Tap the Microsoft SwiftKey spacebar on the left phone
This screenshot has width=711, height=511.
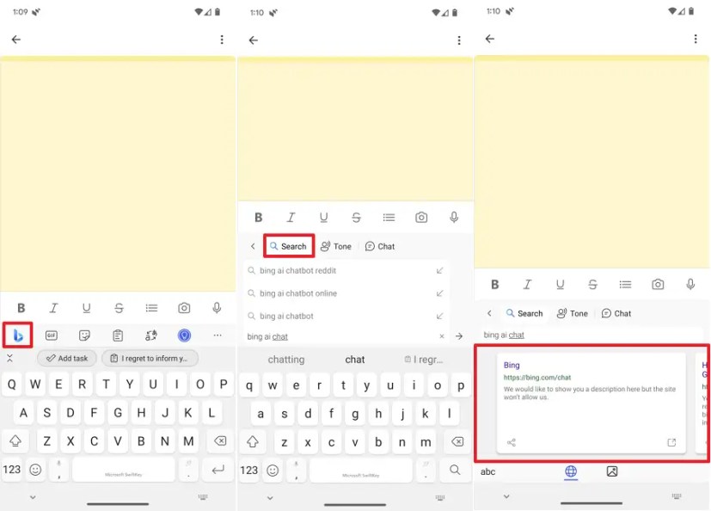click(x=123, y=469)
